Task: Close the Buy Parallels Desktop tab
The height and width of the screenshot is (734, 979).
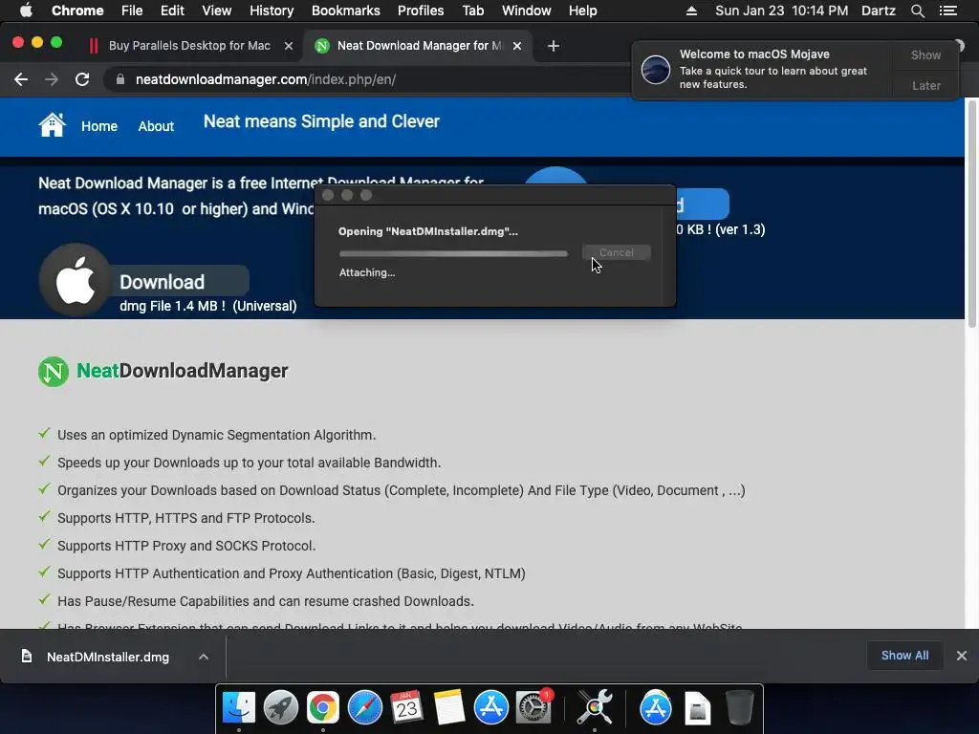Action: (x=289, y=46)
